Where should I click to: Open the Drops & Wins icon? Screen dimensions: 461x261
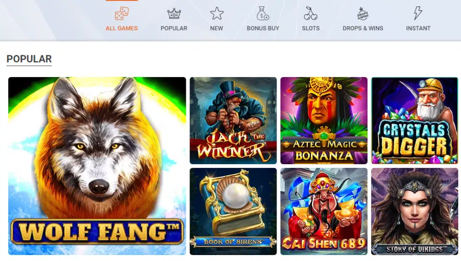[362, 13]
